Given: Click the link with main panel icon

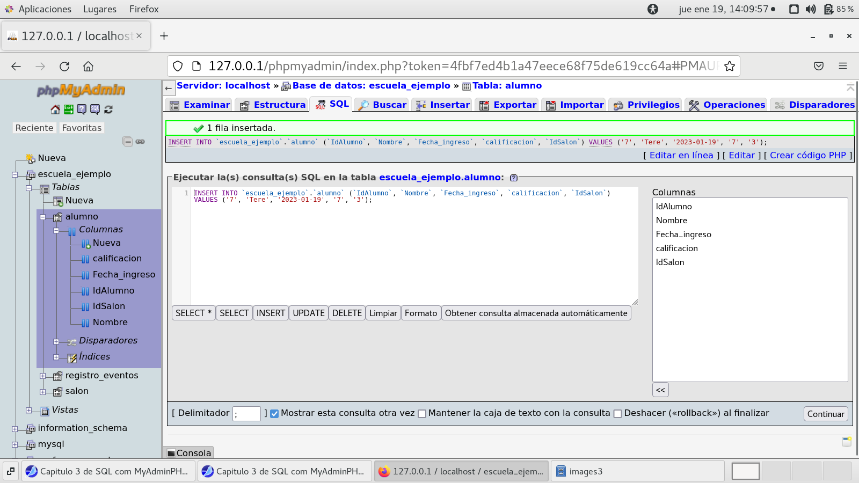Looking at the screenshot, I should pos(140,142).
